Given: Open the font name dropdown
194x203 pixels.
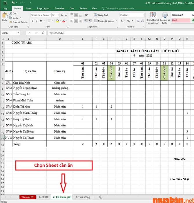Looking at the screenshot, I should [50, 15].
